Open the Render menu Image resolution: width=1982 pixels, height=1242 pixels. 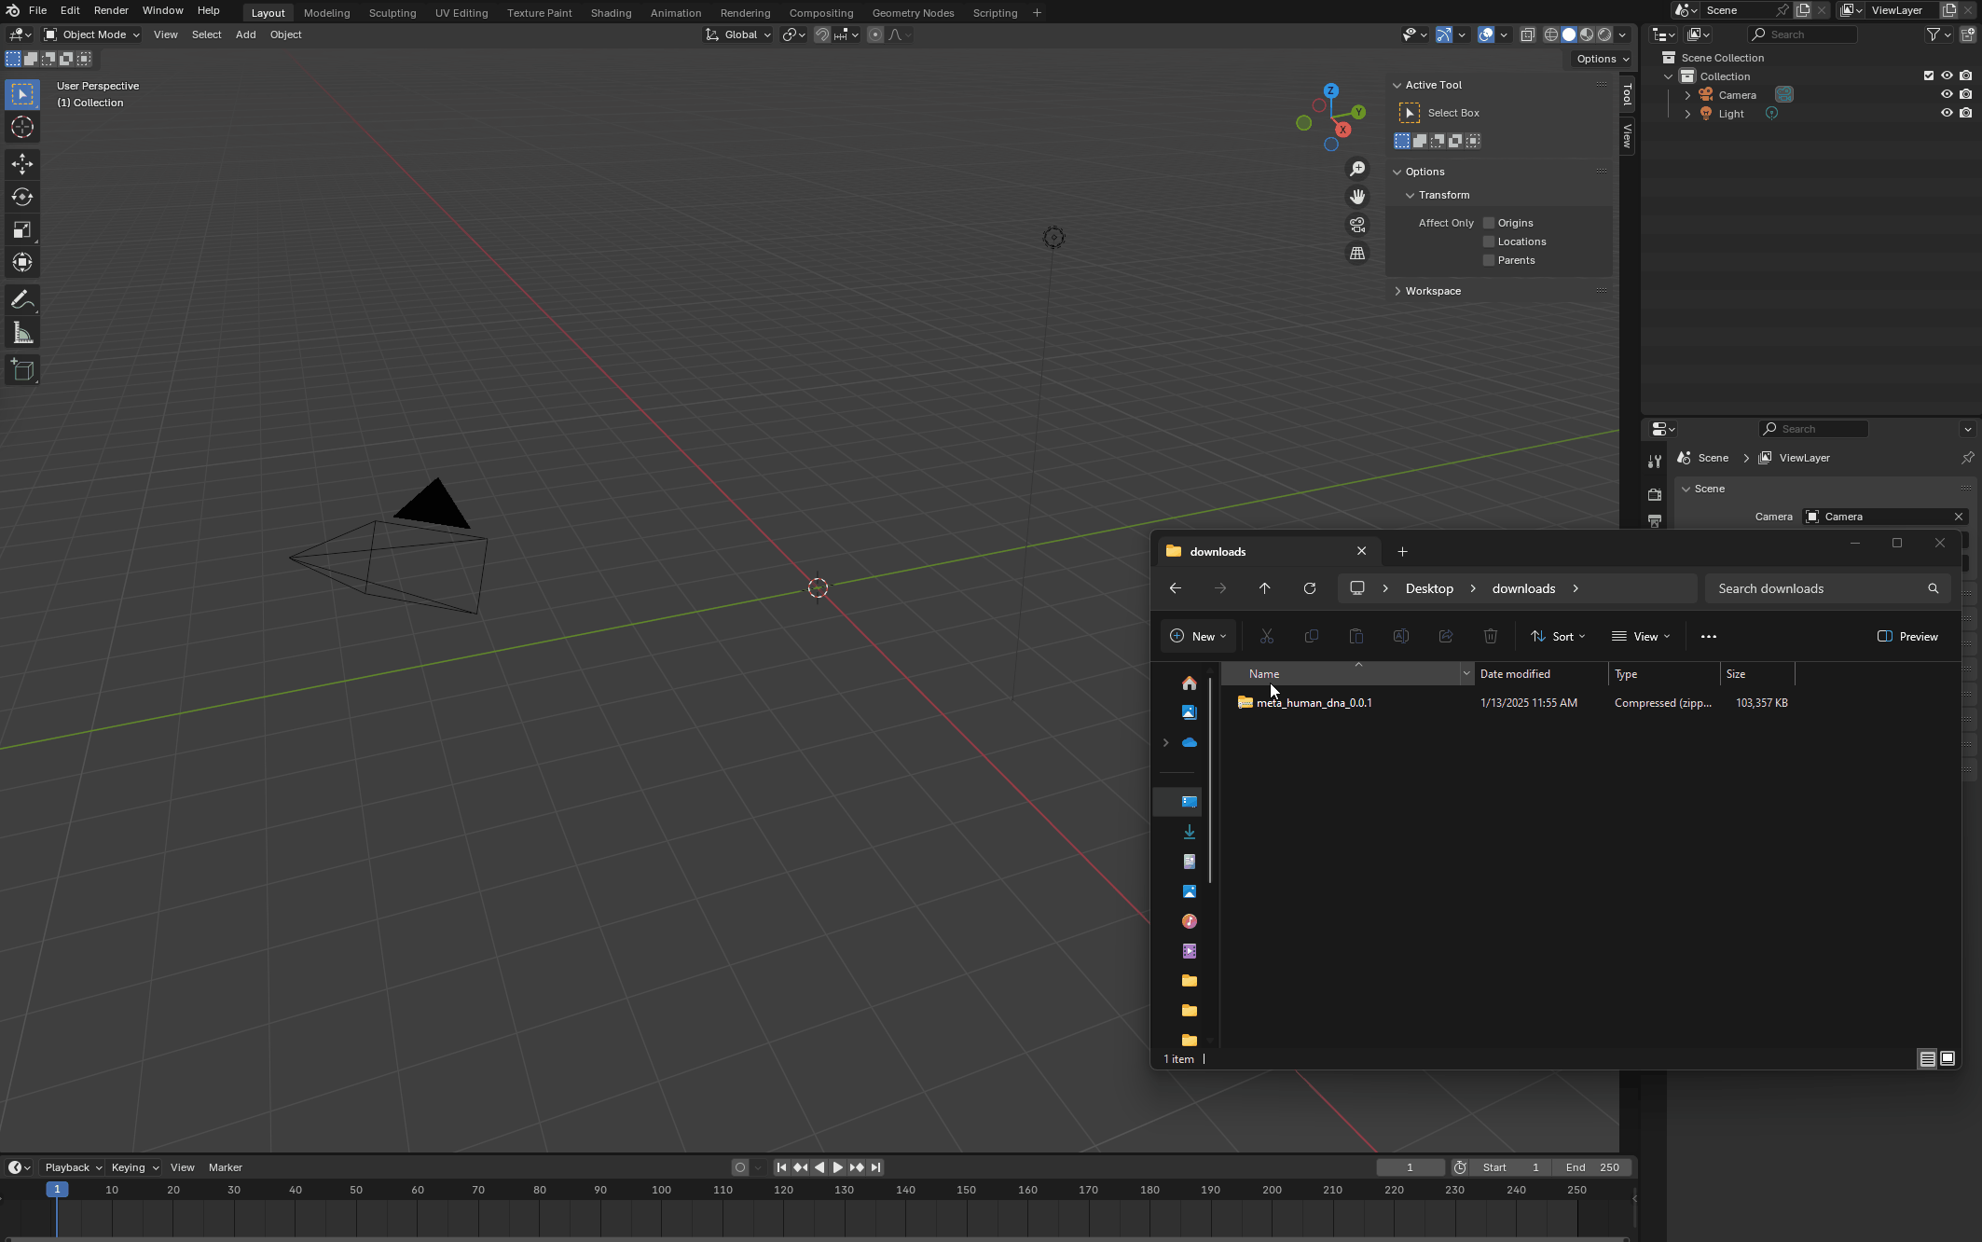point(111,10)
